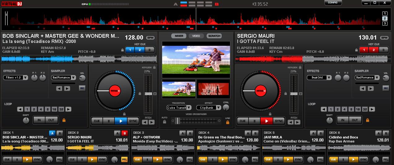The image size is (394, 165).
Task: Toggle right deck keylock padlock
Action: pyautogui.click(x=300, y=67)
